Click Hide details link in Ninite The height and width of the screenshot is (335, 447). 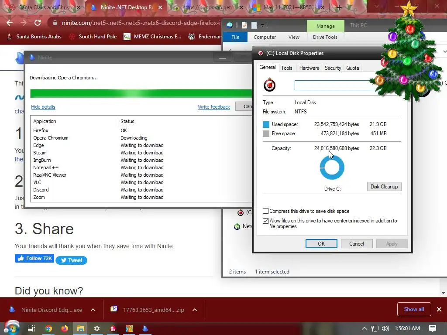(43, 107)
